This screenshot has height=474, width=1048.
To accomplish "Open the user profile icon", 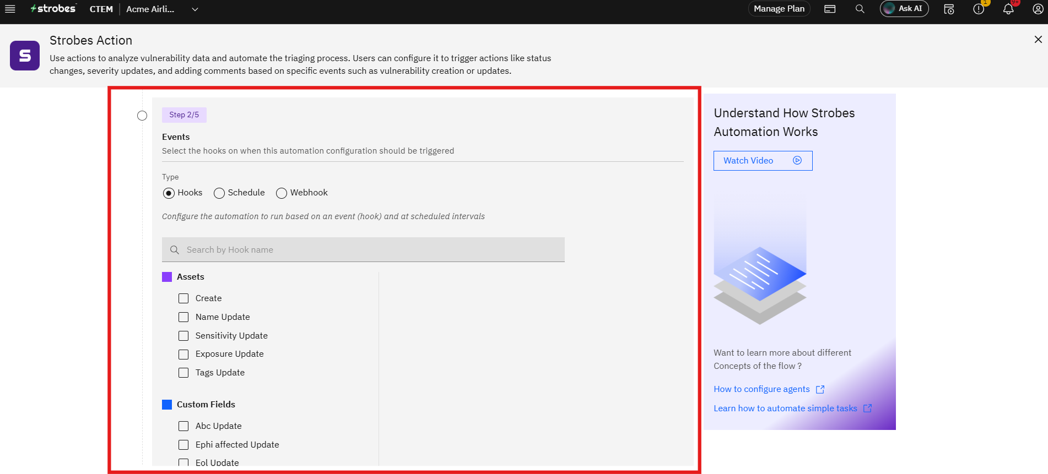I will (x=1038, y=9).
